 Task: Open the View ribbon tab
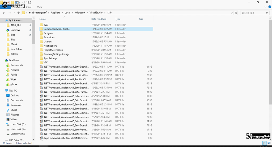point(40,7)
